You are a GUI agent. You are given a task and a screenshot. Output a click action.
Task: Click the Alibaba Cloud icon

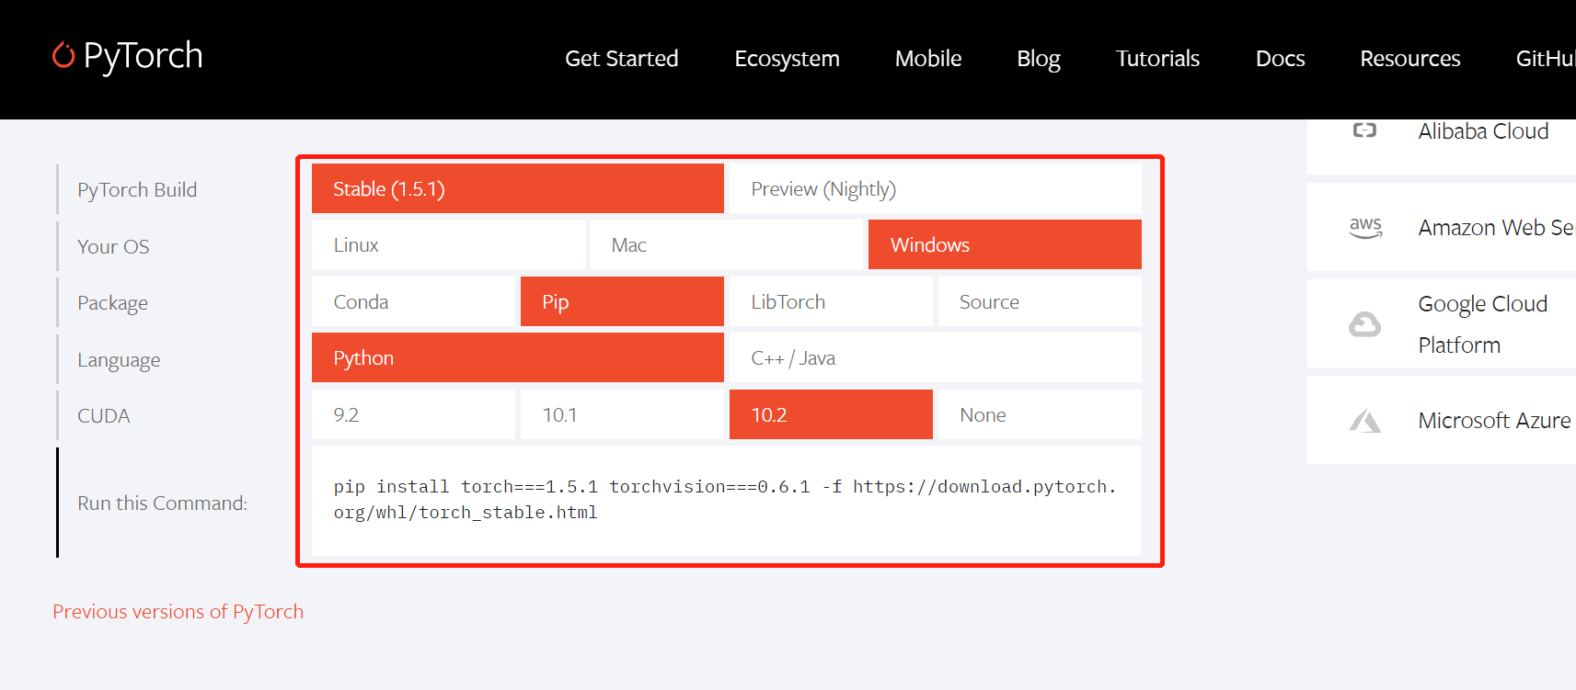coord(1364,130)
